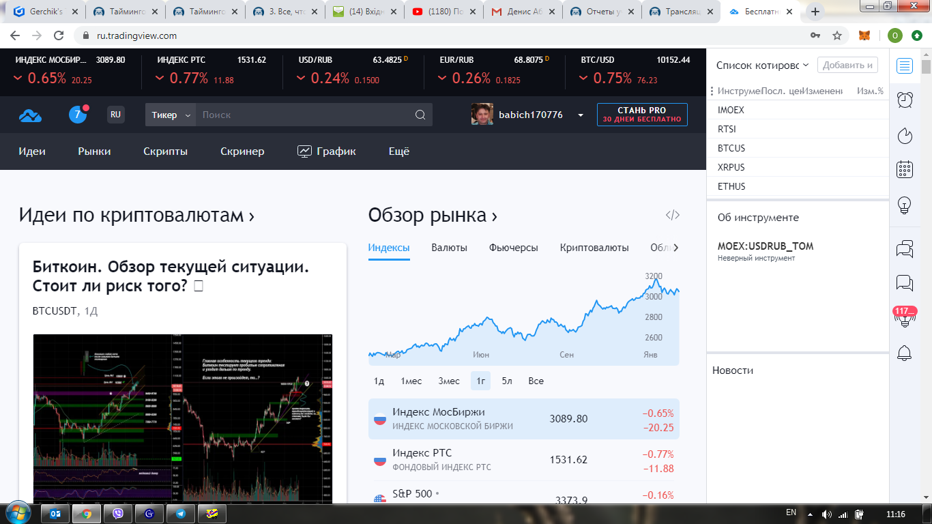Select the Индекс РТС row in market overview
This screenshot has height=524, width=932.
pyautogui.click(x=523, y=460)
